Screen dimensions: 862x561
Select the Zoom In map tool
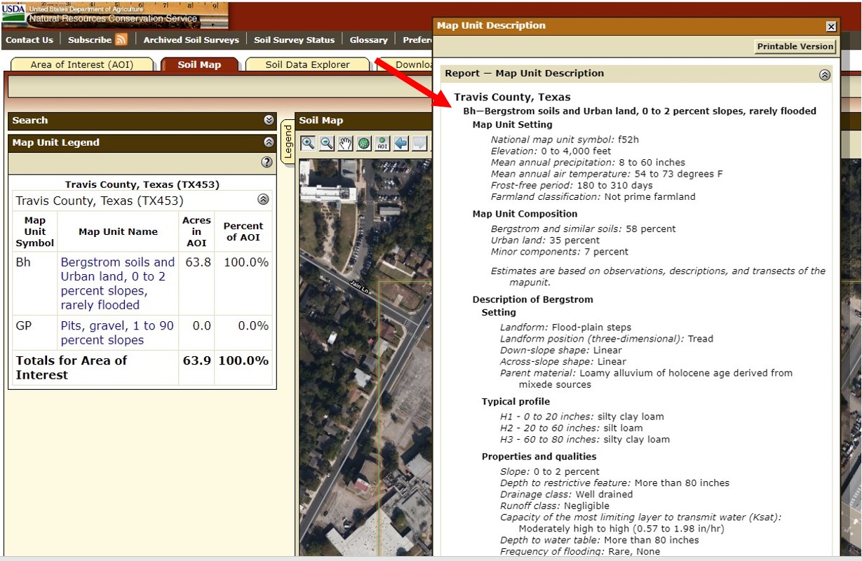[x=308, y=143]
